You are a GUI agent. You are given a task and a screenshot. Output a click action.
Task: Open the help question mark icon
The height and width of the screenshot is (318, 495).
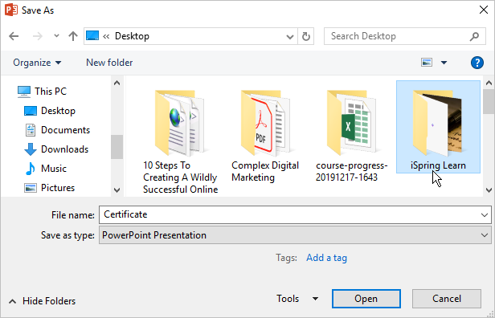tap(477, 63)
